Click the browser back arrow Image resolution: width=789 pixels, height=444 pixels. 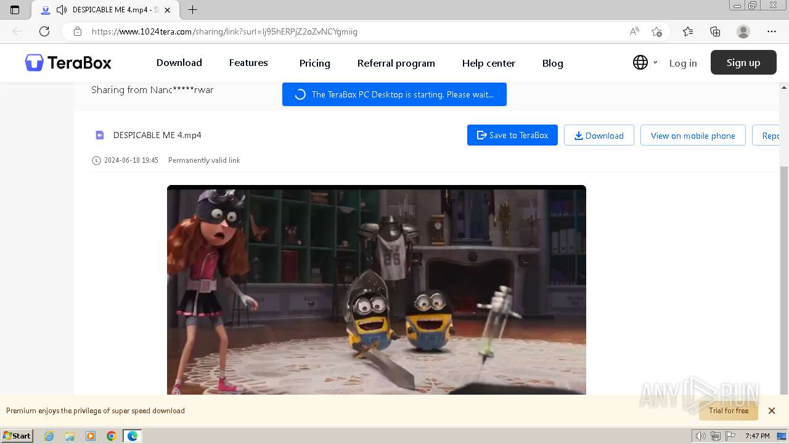(x=17, y=31)
